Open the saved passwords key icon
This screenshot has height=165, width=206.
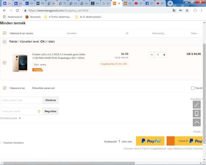click(181, 10)
